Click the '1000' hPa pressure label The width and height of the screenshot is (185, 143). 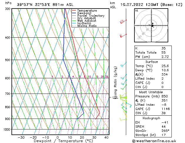click(x=7, y=129)
